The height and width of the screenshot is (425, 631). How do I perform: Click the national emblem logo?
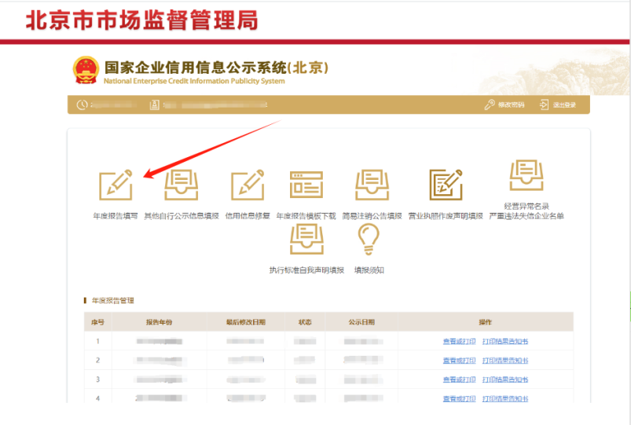(86, 70)
